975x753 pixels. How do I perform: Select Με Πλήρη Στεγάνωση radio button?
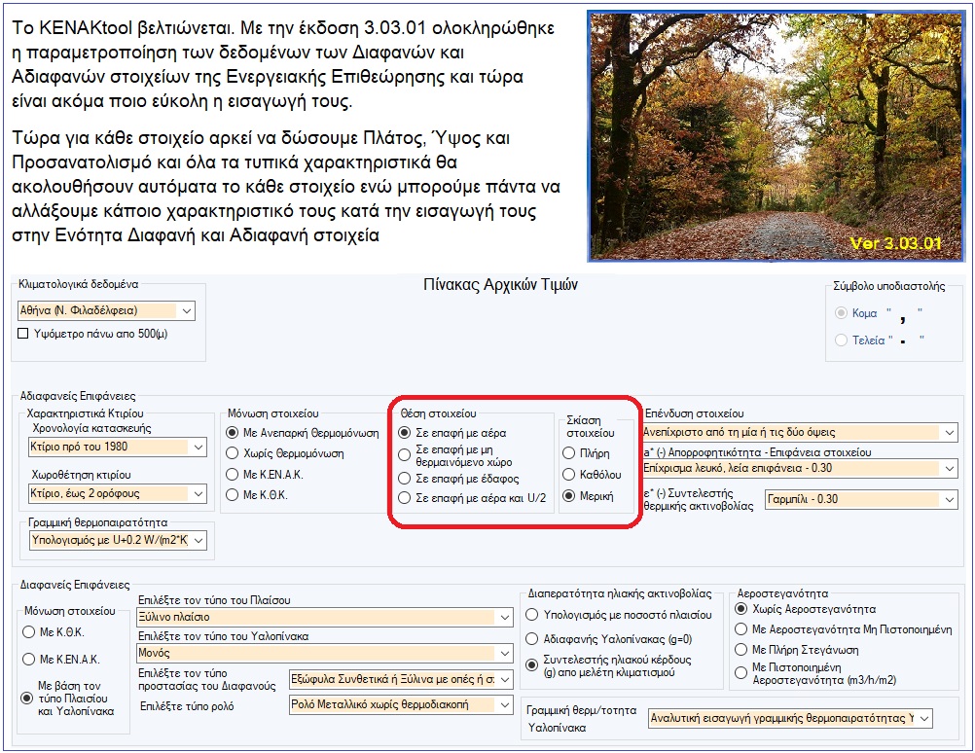tap(741, 650)
